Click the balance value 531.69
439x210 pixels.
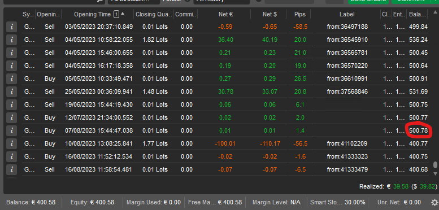[x=418, y=91]
